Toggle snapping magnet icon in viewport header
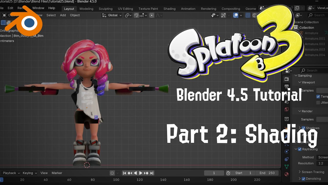 point(136,15)
